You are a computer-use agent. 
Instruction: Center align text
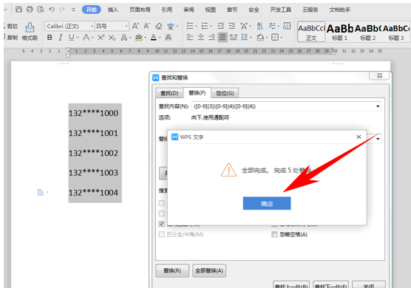pos(201,37)
